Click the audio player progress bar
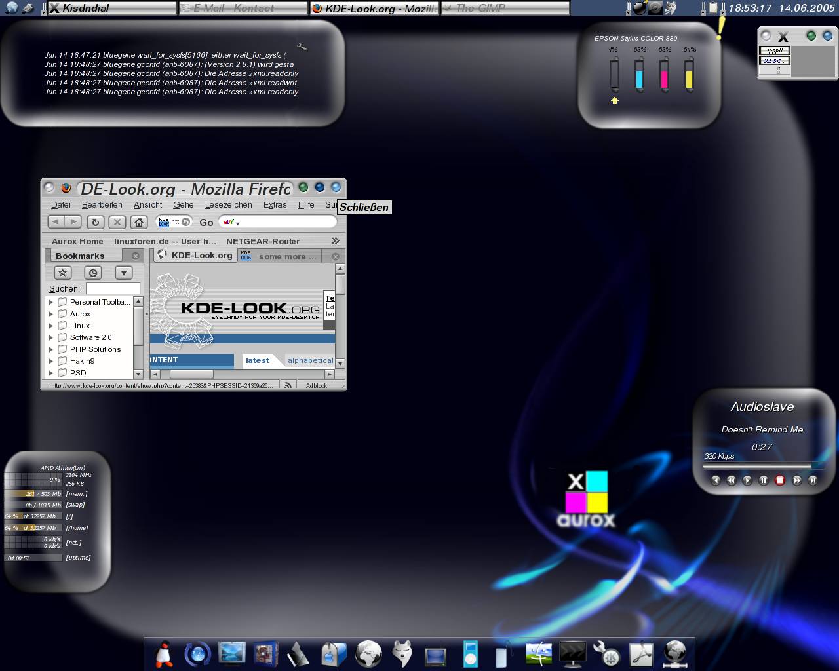Screen dimensions: 839x671 point(764,467)
